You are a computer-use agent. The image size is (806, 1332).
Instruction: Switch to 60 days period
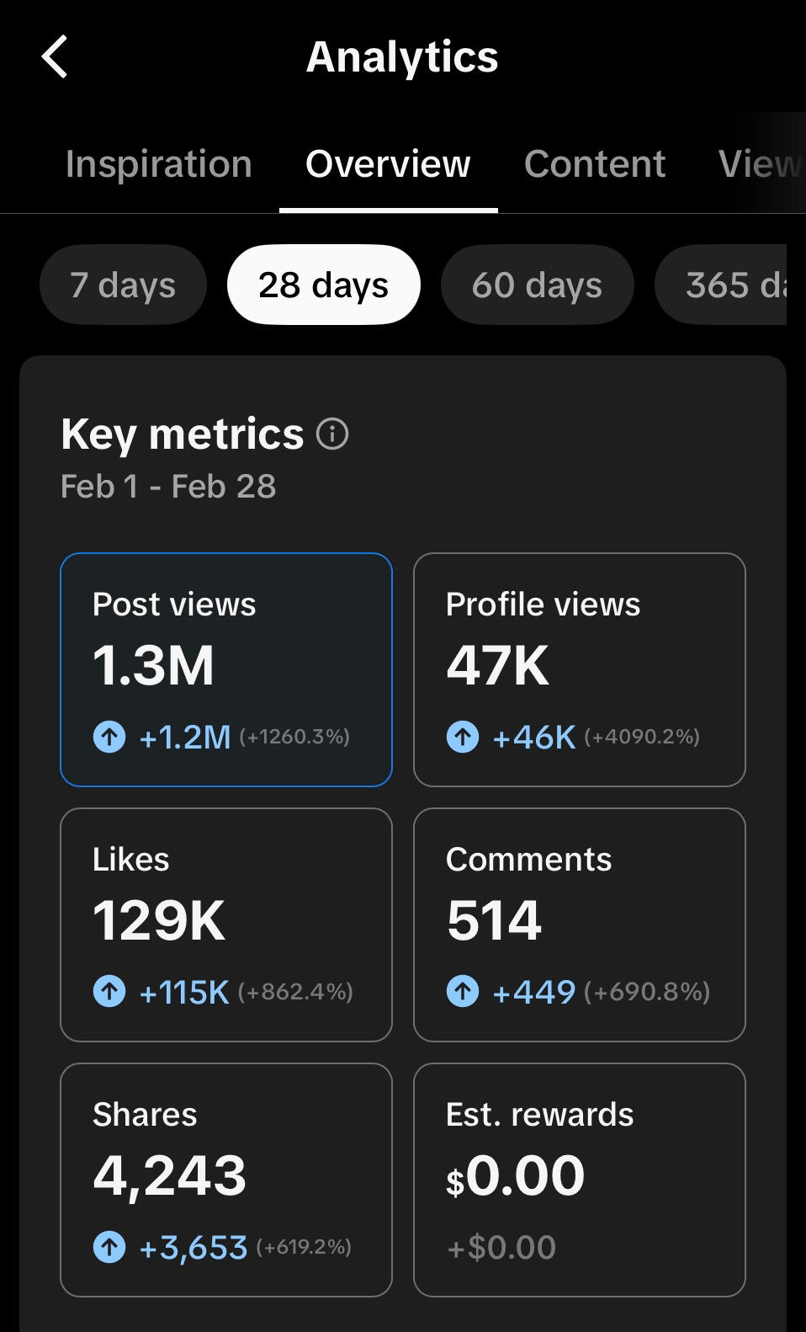point(537,285)
